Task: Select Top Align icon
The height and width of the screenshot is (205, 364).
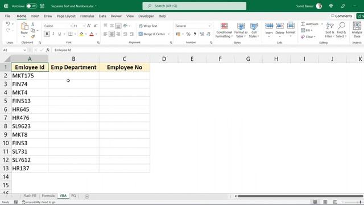Action: 105,26
